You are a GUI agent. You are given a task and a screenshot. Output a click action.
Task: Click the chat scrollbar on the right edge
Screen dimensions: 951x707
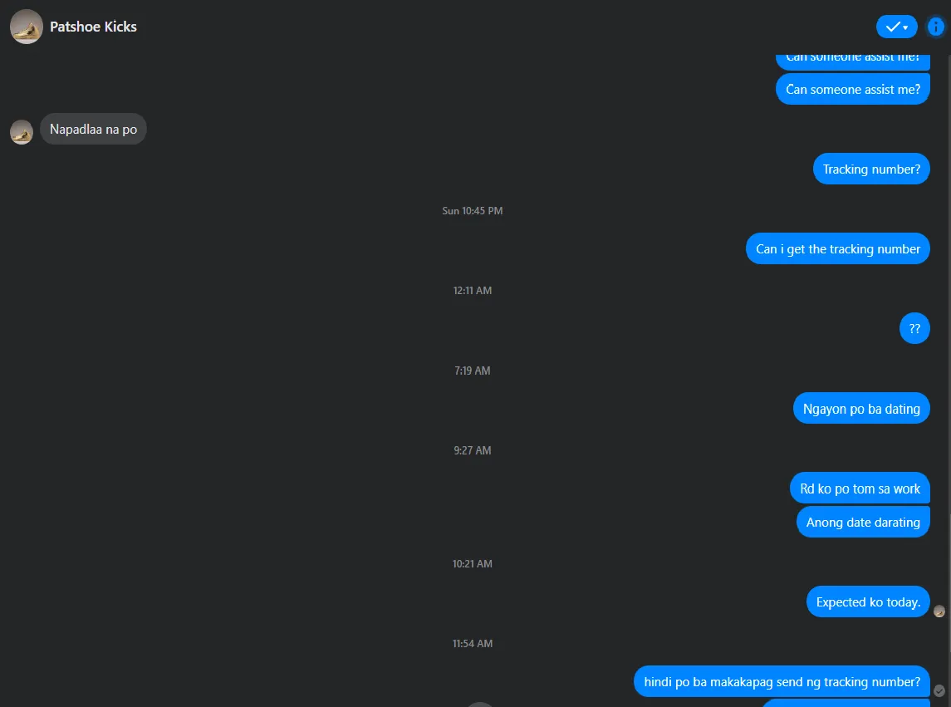(x=949, y=380)
